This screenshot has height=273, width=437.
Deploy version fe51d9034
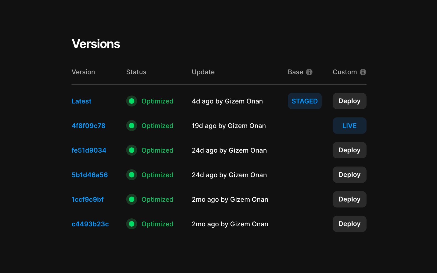[349, 150]
